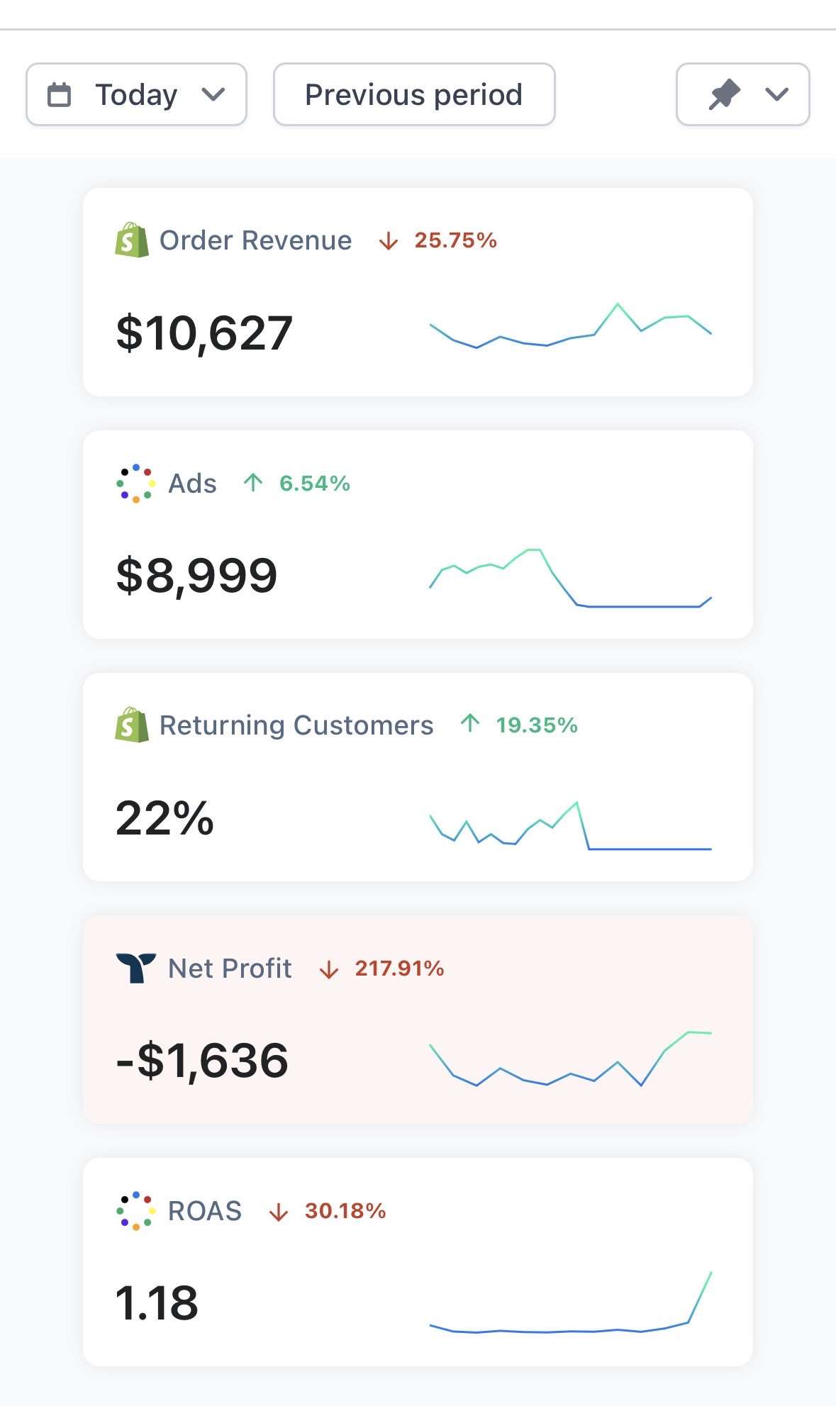Click the Order Revenue sparkline chart
The width and height of the screenshot is (836, 1406).
pos(570,325)
